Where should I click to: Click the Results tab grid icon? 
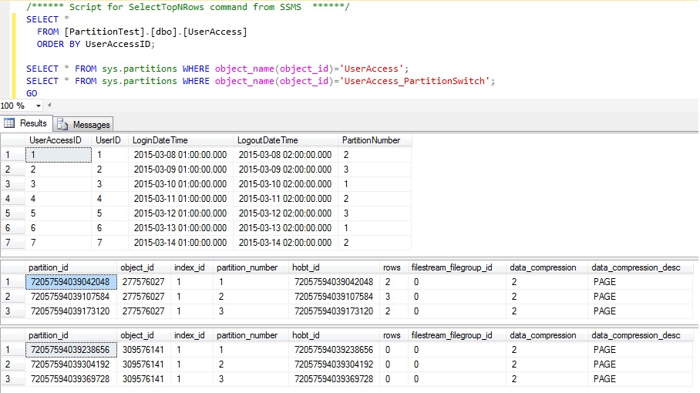tap(10, 123)
